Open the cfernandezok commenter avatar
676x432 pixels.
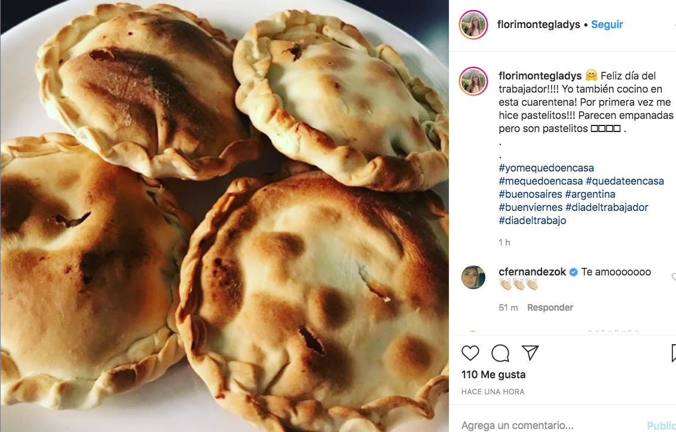pos(473,277)
